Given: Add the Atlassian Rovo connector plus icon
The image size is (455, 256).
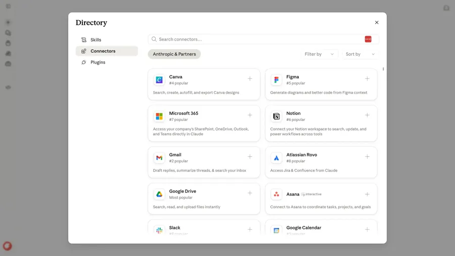Looking at the screenshot, I should (x=367, y=157).
